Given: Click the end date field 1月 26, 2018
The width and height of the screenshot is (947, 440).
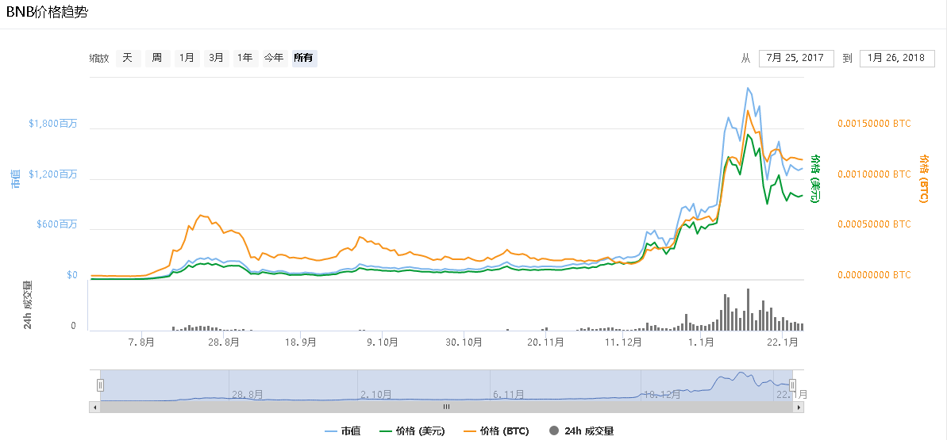Looking at the screenshot, I should coord(897,59).
